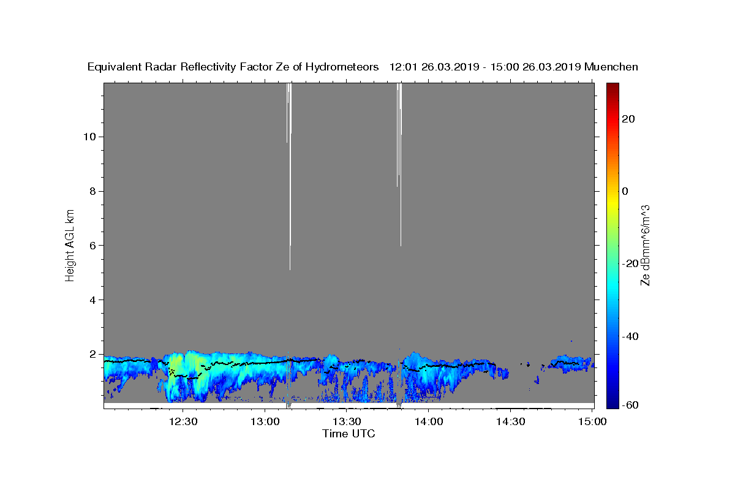Image resolution: width=735 pixels, height=490 pixels.
Task: Click the isolated cloud patch near 14:50
Action: (571, 362)
